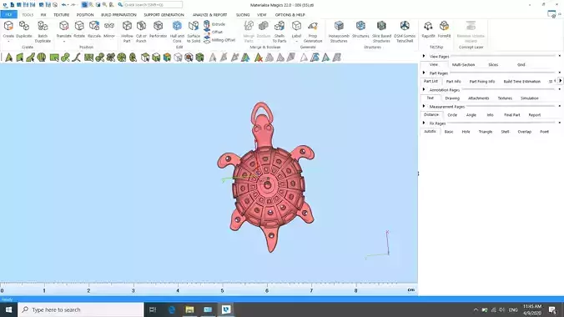Click the Structures icon
564x317 pixels.
coord(360,26)
